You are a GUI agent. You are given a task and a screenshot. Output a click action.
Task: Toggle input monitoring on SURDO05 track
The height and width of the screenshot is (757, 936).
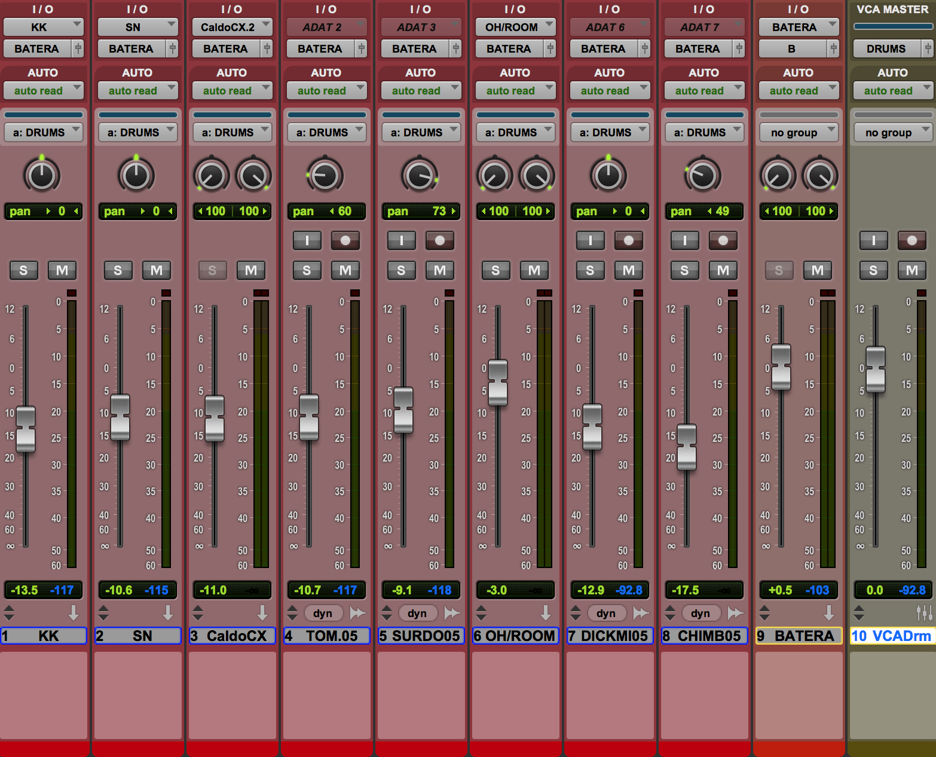401,240
